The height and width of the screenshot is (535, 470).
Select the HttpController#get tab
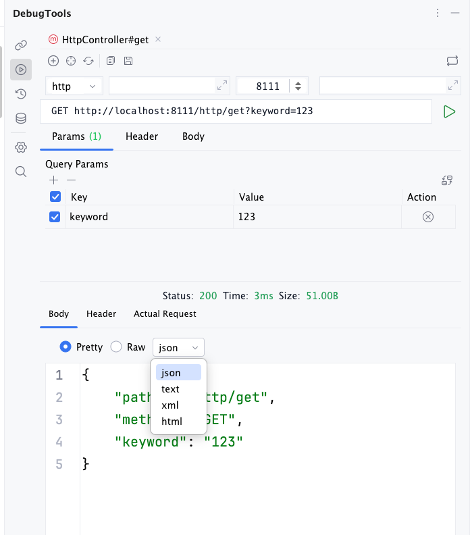105,40
